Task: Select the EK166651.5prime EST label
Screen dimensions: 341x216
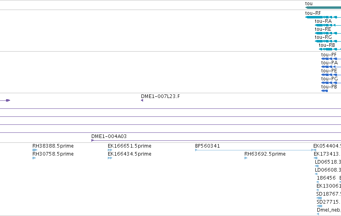Action: coord(129,146)
